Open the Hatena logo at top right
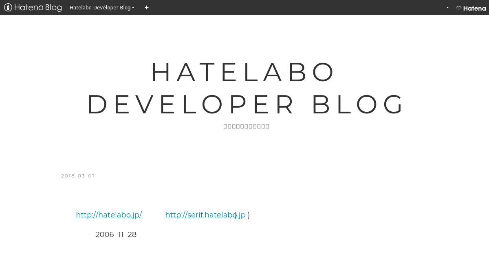This screenshot has height=257, width=489. coord(471,8)
